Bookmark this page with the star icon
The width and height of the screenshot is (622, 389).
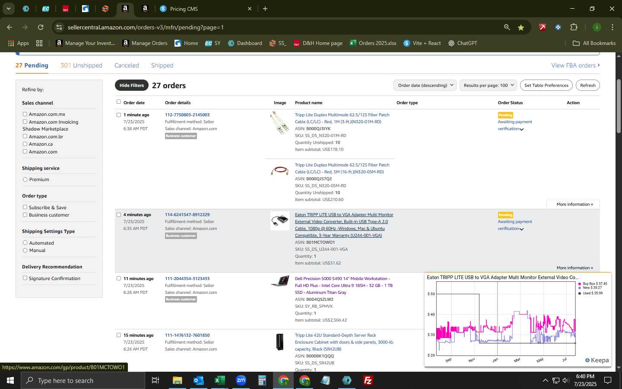pos(521,27)
